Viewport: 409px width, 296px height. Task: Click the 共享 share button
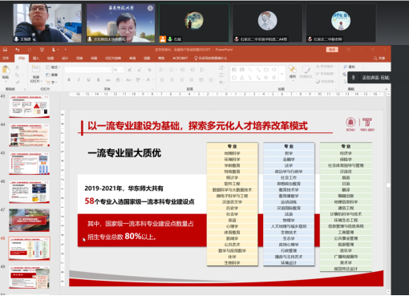(379, 58)
